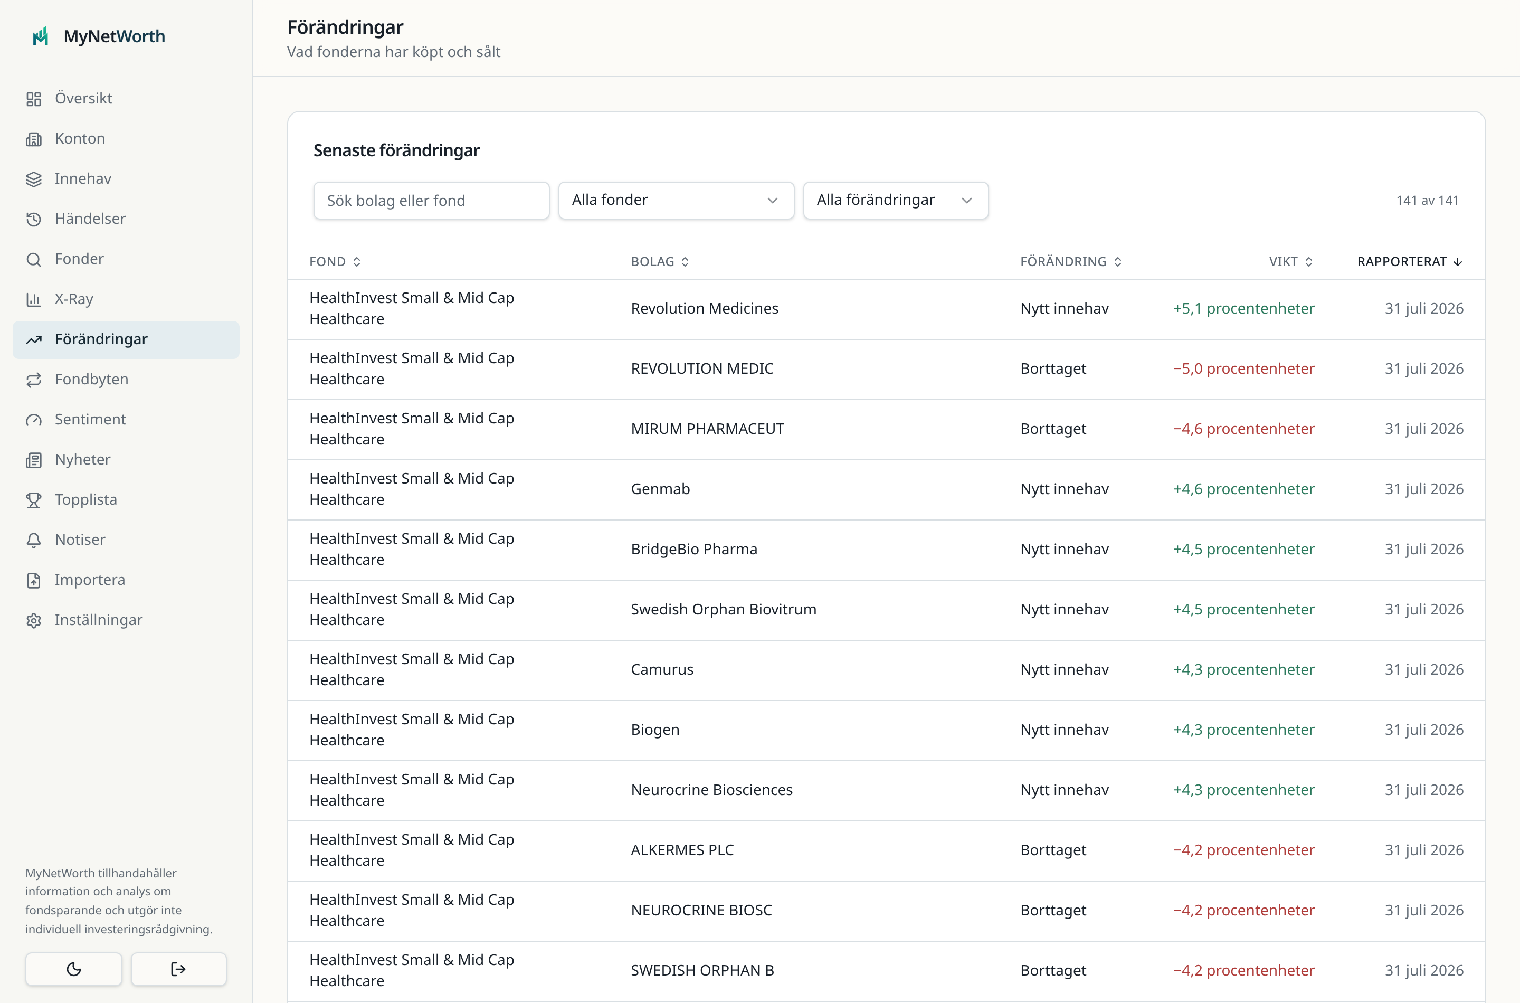
Task: Click the Notiser bell icon
Action: tap(34, 541)
